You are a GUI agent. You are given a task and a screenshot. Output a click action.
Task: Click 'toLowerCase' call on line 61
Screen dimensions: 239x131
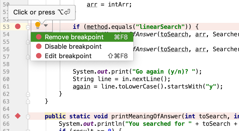(x=137, y=87)
